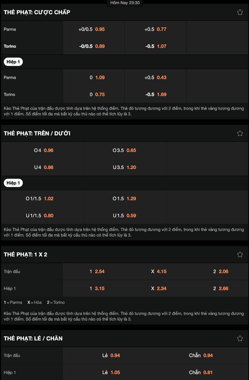249x380 pixels.
Task: Choose first-half Torino -0.5 at 1.69
Action: tap(156, 95)
